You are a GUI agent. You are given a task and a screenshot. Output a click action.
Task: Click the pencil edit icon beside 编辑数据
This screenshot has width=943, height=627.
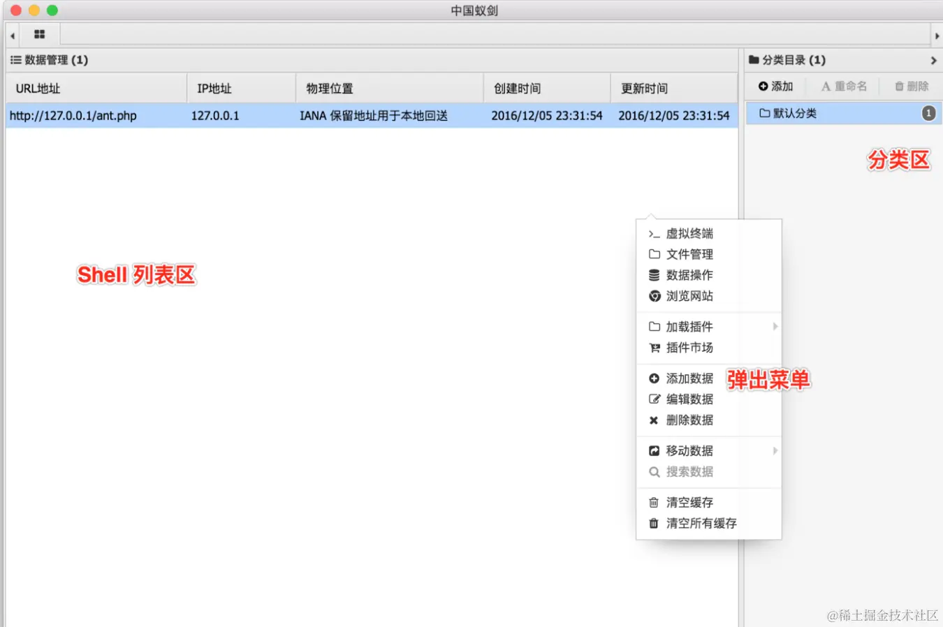tap(654, 399)
